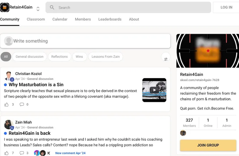Open post Retain4Gain is back

30,133
